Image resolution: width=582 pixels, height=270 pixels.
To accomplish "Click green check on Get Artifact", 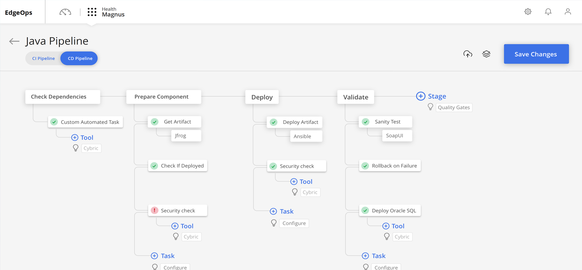I will [x=155, y=122].
